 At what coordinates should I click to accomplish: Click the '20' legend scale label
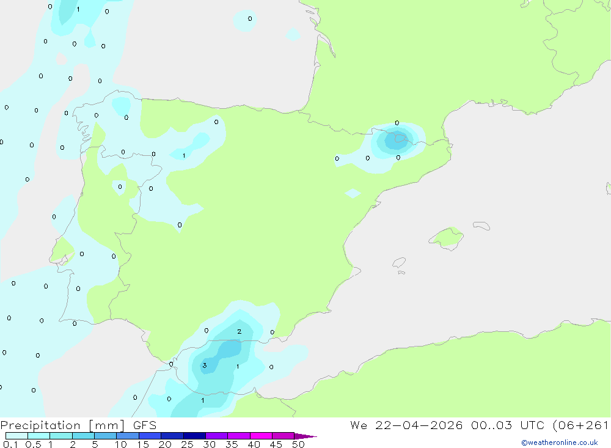(x=165, y=444)
